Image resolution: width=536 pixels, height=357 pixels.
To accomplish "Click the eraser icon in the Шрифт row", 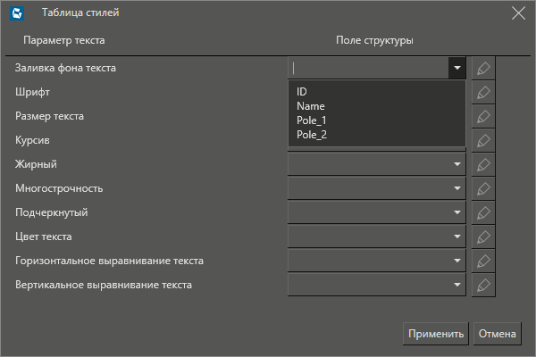I will [483, 92].
